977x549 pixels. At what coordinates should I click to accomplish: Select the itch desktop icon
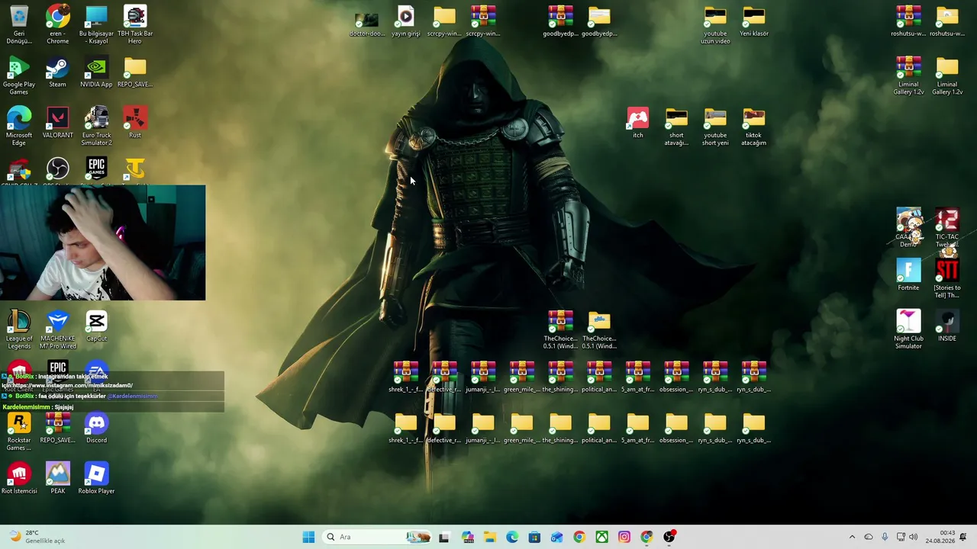click(x=638, y=123)
